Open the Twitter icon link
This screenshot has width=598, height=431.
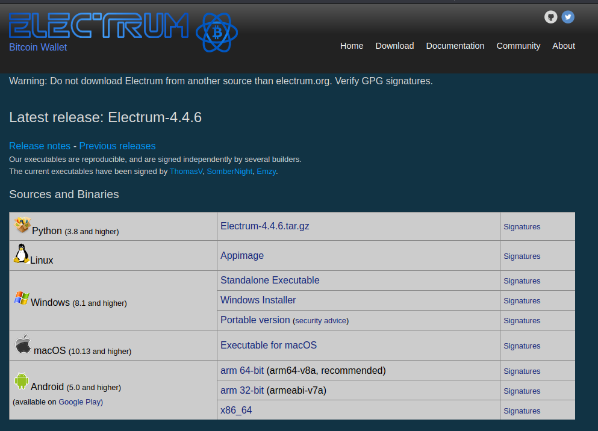(x=567, y=17)
